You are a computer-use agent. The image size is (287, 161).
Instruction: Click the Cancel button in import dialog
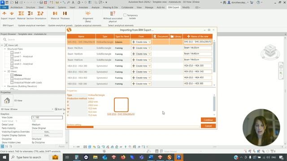pyautogui.click(x=208, y=126)
